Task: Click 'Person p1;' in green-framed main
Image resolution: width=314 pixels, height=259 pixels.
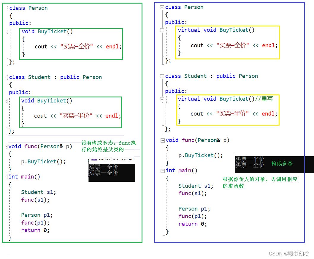Action: pos(37,215)
